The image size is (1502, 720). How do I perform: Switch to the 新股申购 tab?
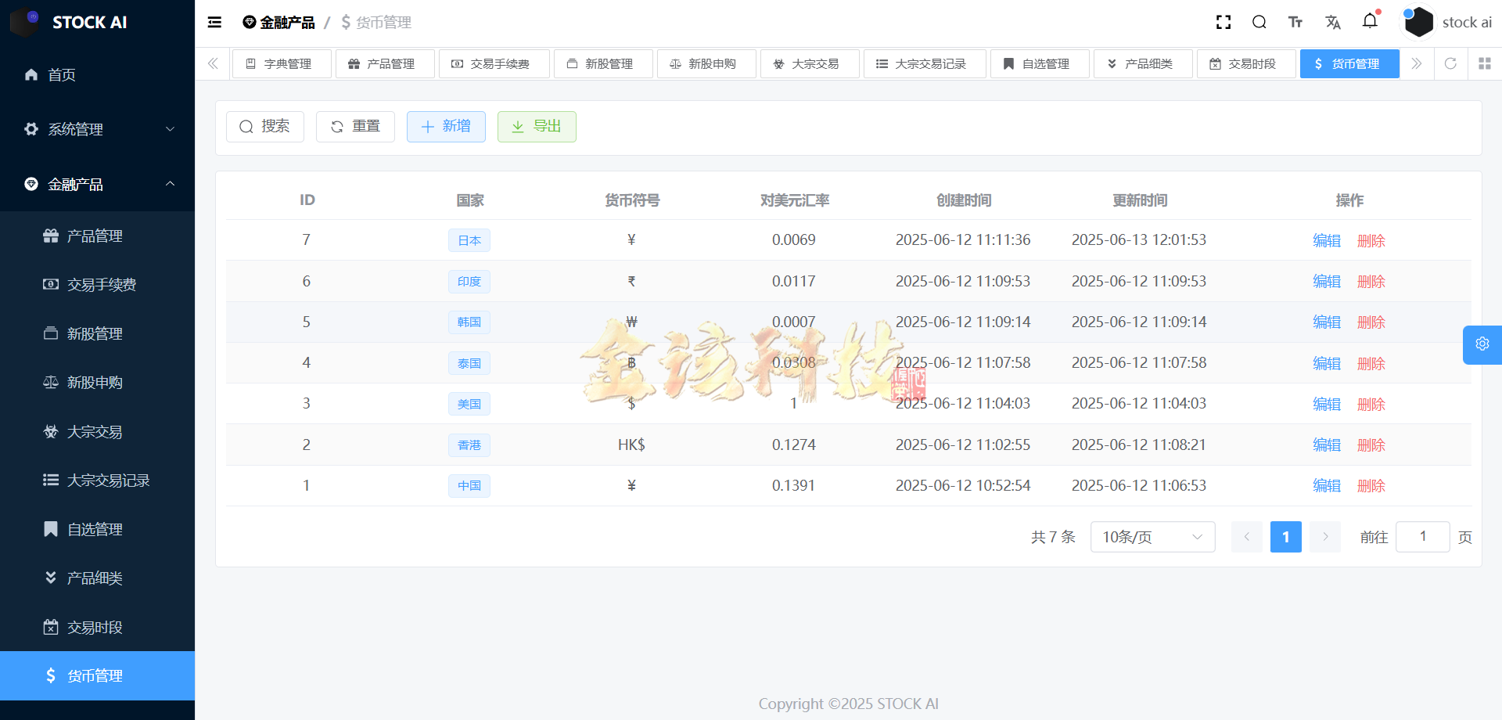point(706,63)
